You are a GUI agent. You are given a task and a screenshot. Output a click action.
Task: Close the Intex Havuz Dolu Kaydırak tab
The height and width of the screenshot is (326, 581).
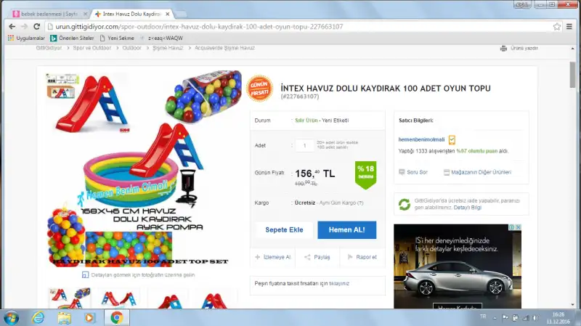(168, 14)
